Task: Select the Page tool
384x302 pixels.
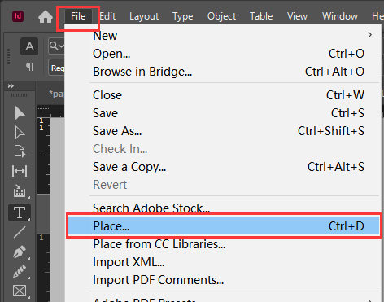Action: coord(20,151)
